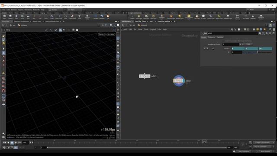Select the Sphere shelf tool
The image size is (277, 156).
click(x=10, y=16)
